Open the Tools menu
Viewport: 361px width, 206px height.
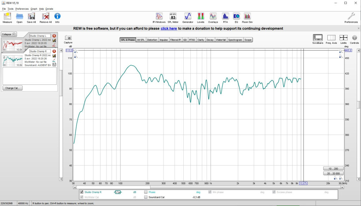[10, 9]
